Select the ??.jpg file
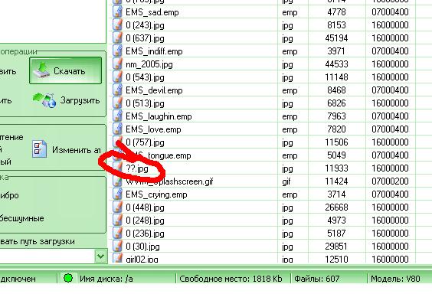 point(137,168)
